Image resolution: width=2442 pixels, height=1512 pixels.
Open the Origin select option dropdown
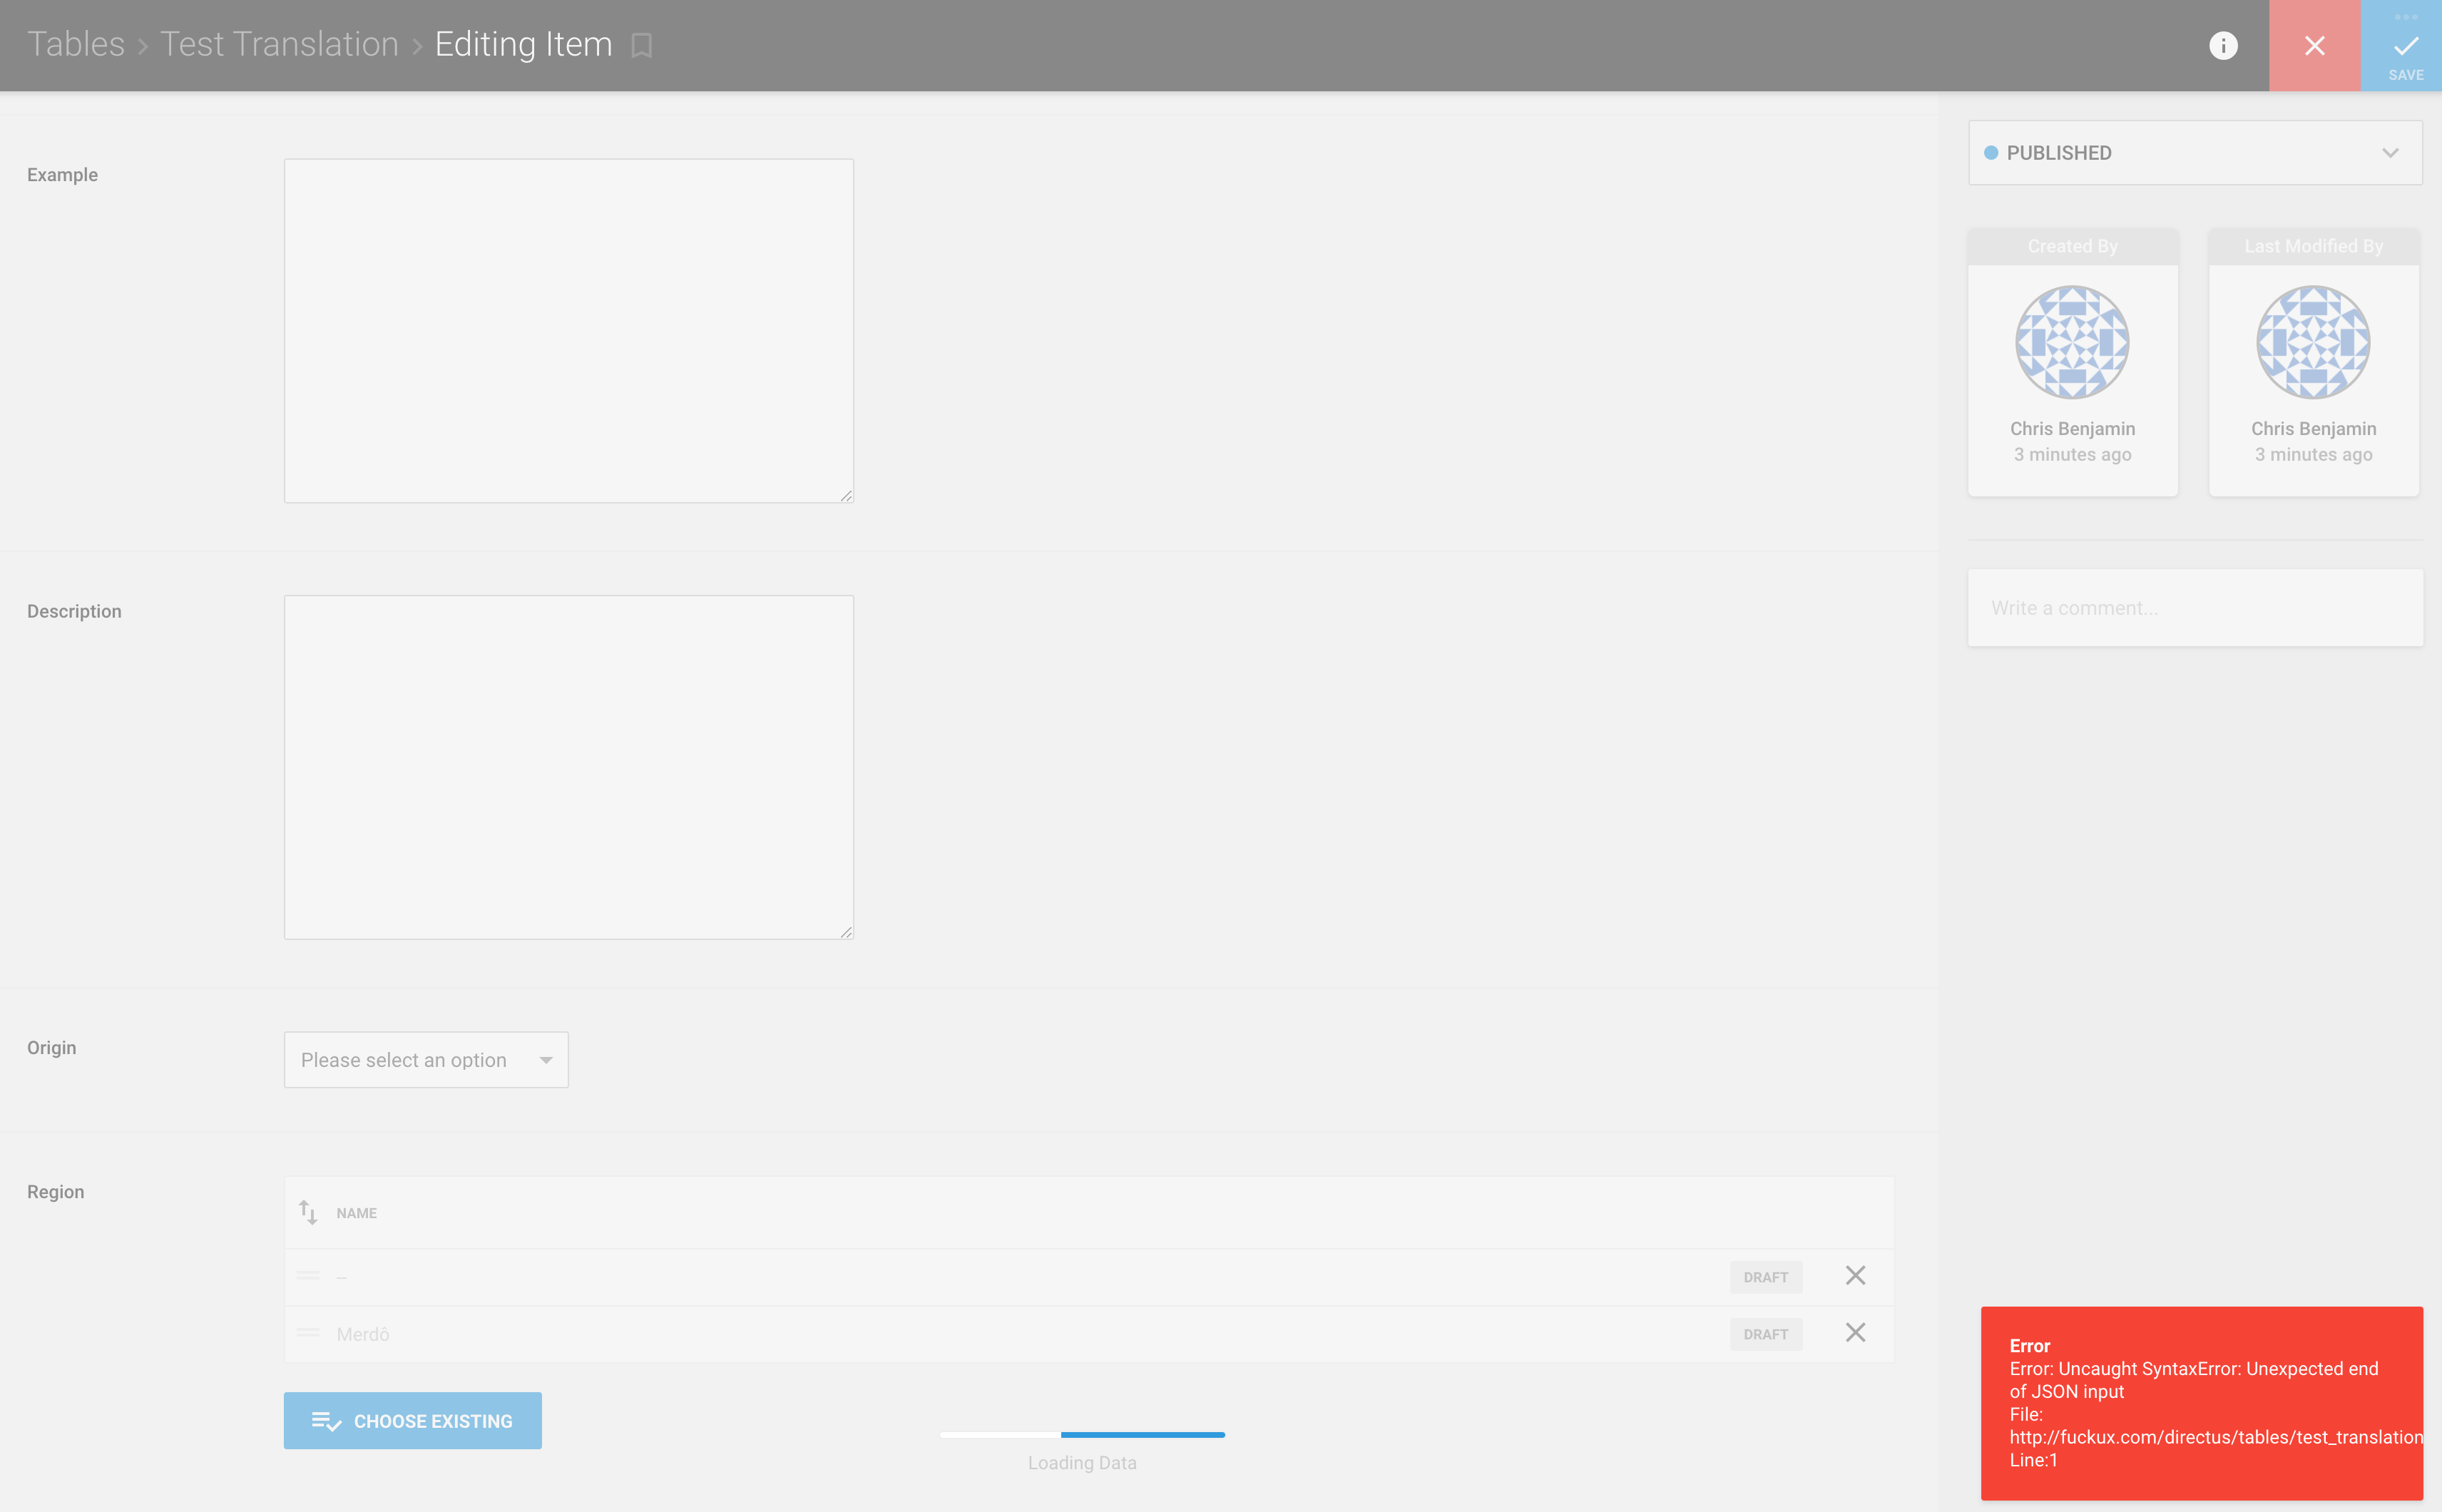(x=426, y=1060)
